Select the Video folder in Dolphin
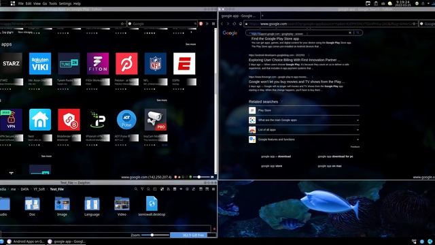The height and width of the screenshot is (245, 435). (122, 206)
